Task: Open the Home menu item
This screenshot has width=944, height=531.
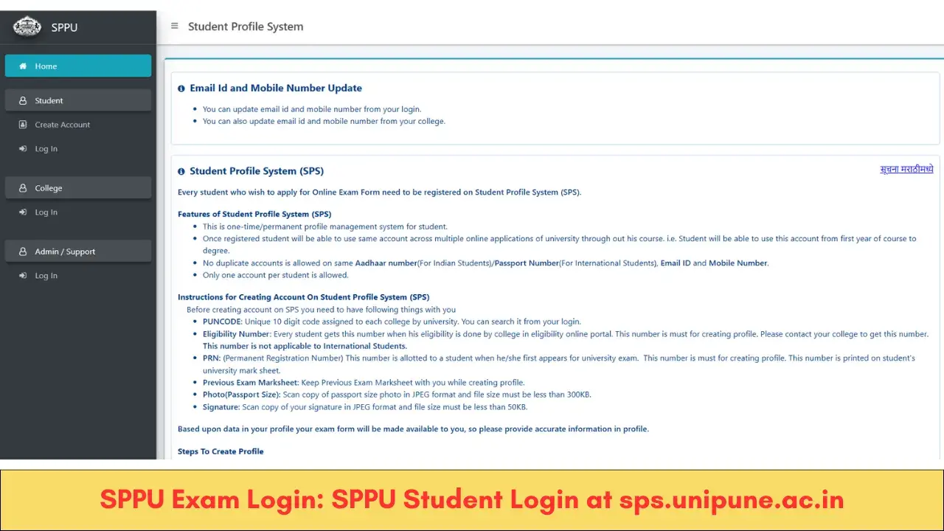Action: pyautogui.click(x=78, y=66)
